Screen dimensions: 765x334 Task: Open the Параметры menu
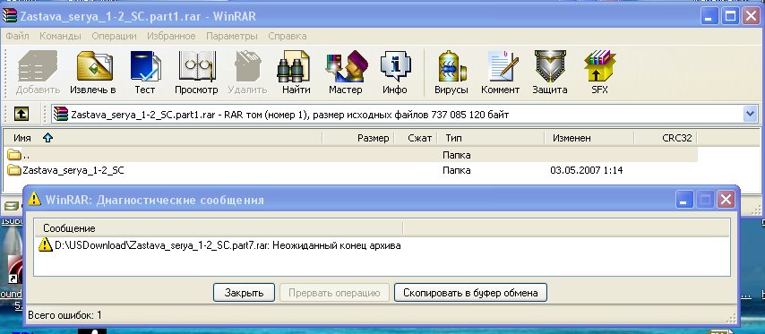[x=232, y=36]
